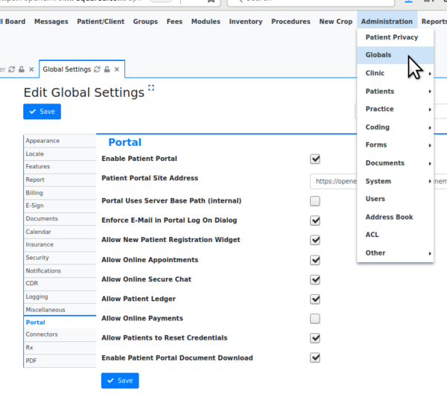Open the PDF settings section
Image resolution: width=447 pixels, height=403 pixels.
(x=60, y=361)
